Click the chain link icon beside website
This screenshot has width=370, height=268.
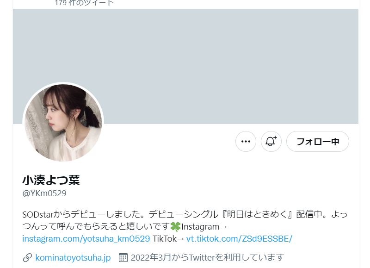tap(27, 258)
